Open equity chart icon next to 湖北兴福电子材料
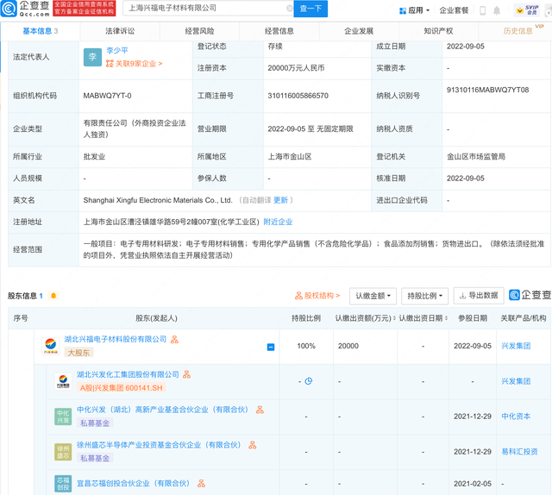The width and height of the screenshot is (552, 495). pyautogui.click(x=175, y=340)
